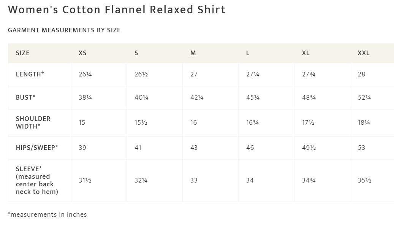Select the SHOULDER WIDTH row label
394x235 pixels.
[33, 122]
